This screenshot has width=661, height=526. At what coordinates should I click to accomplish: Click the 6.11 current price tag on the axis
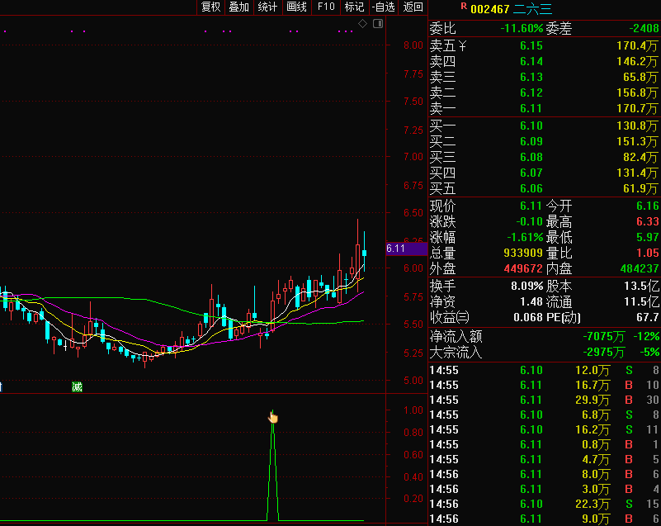pos(406,249)
